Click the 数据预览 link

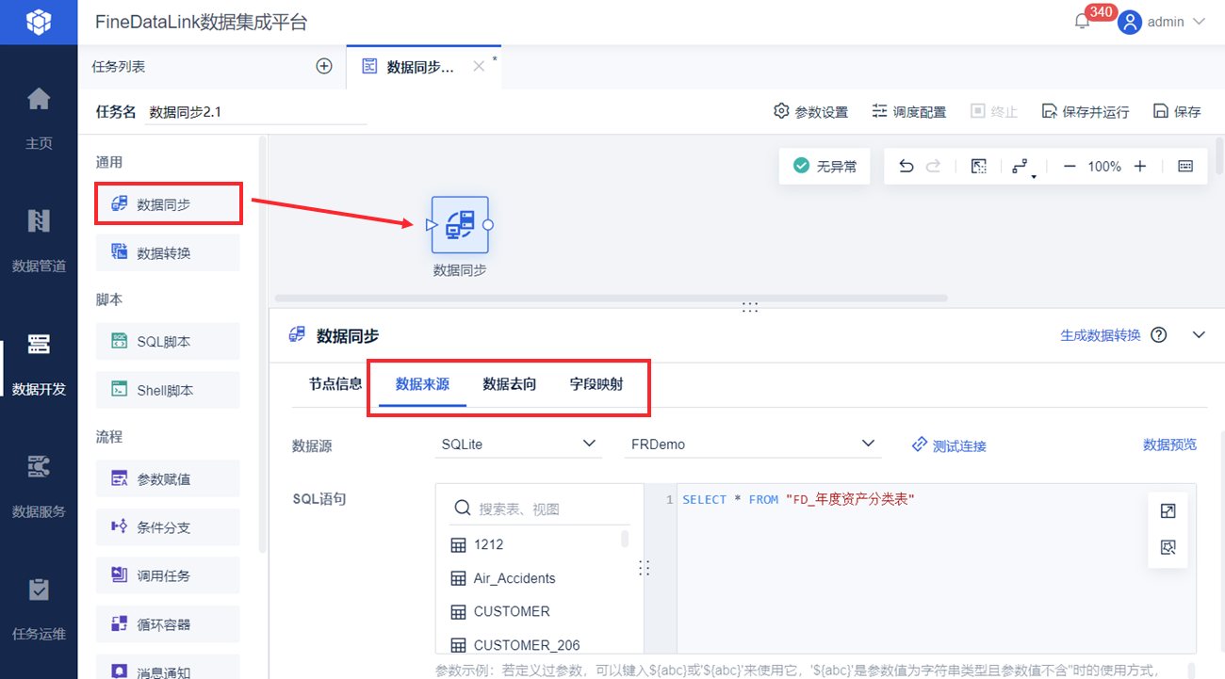[x=1169, y=445]
